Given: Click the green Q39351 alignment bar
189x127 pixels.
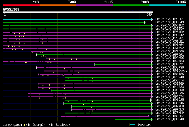Looking at the screenshot, I should (123, 65).
